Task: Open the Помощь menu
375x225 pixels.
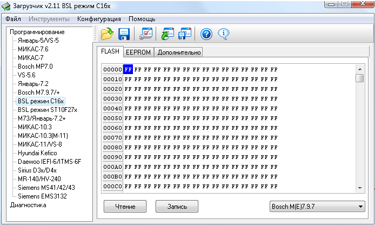Action: point(142,19)
